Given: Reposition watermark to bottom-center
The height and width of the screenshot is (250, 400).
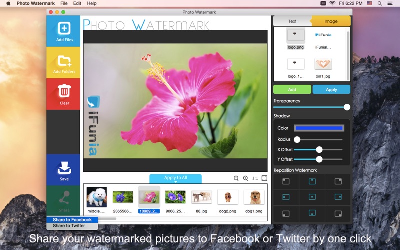Looking at the screenshot, I should coord(312,213).
